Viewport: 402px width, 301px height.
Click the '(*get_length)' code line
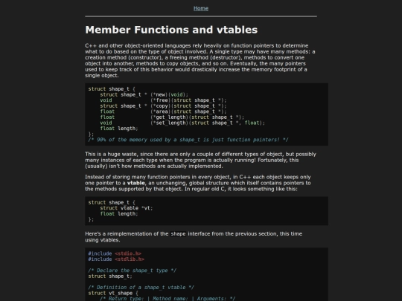click(x=172, y=117)
